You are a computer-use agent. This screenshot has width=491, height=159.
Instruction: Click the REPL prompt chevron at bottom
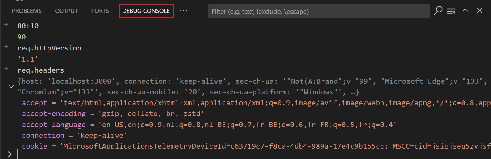pos(10,154)
